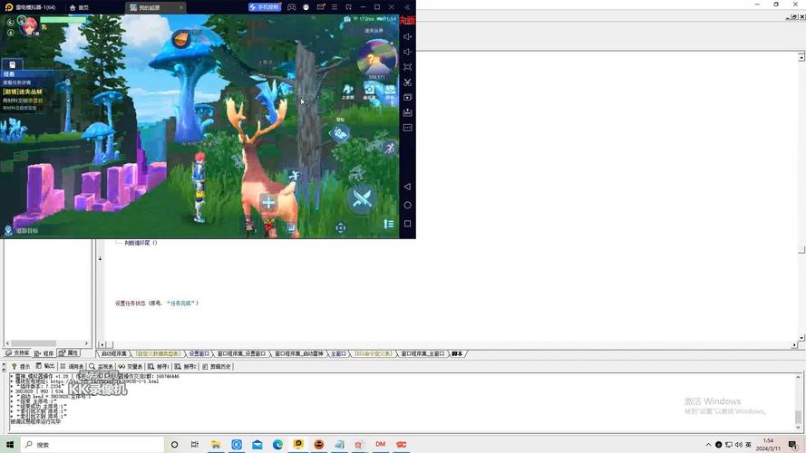This screenshot has width=806, height=453.
Task: Open the quest panel tab icon in game
Action: [x=13, y=64]
